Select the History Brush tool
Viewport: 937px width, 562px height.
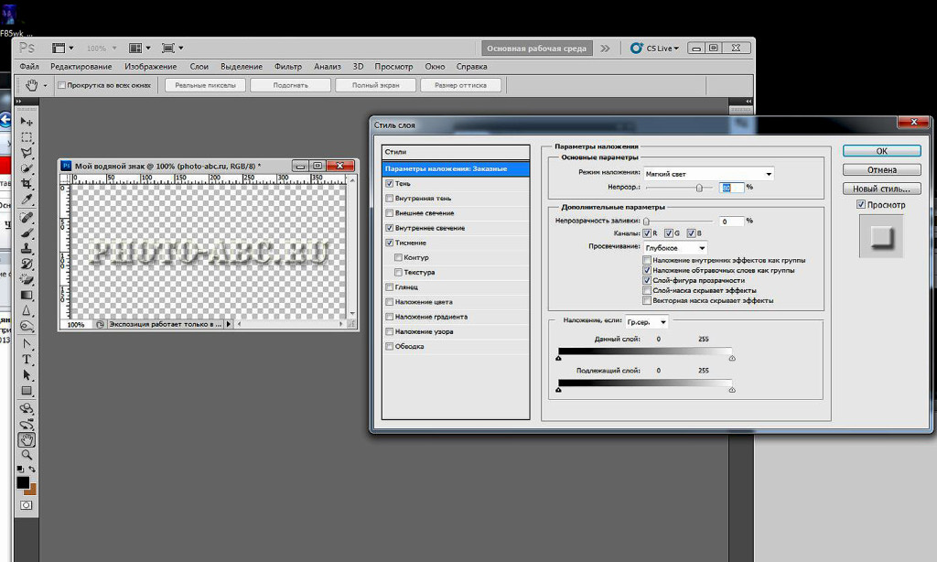point(27,264)
